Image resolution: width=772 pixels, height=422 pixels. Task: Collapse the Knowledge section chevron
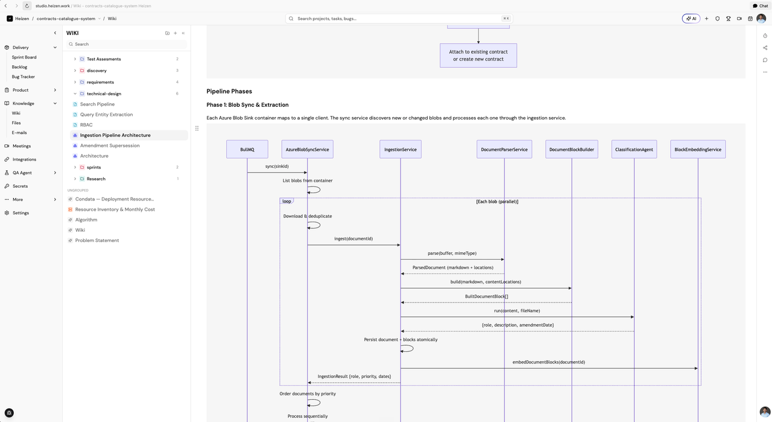55,103
